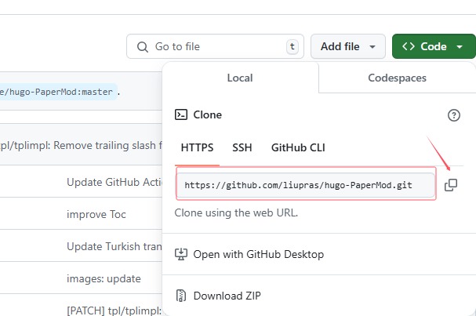Choose the GitHub CLI tab
Screen dimensions: 476x316
point(298,147)
